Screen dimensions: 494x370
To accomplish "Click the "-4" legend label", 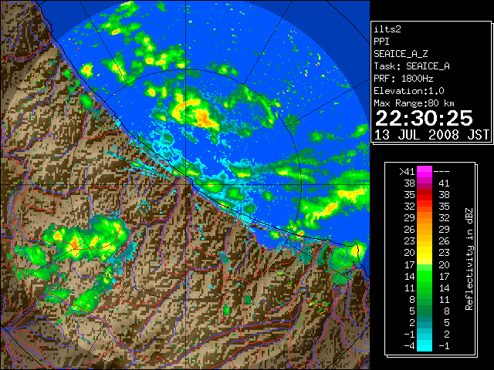I will [409, 345].
